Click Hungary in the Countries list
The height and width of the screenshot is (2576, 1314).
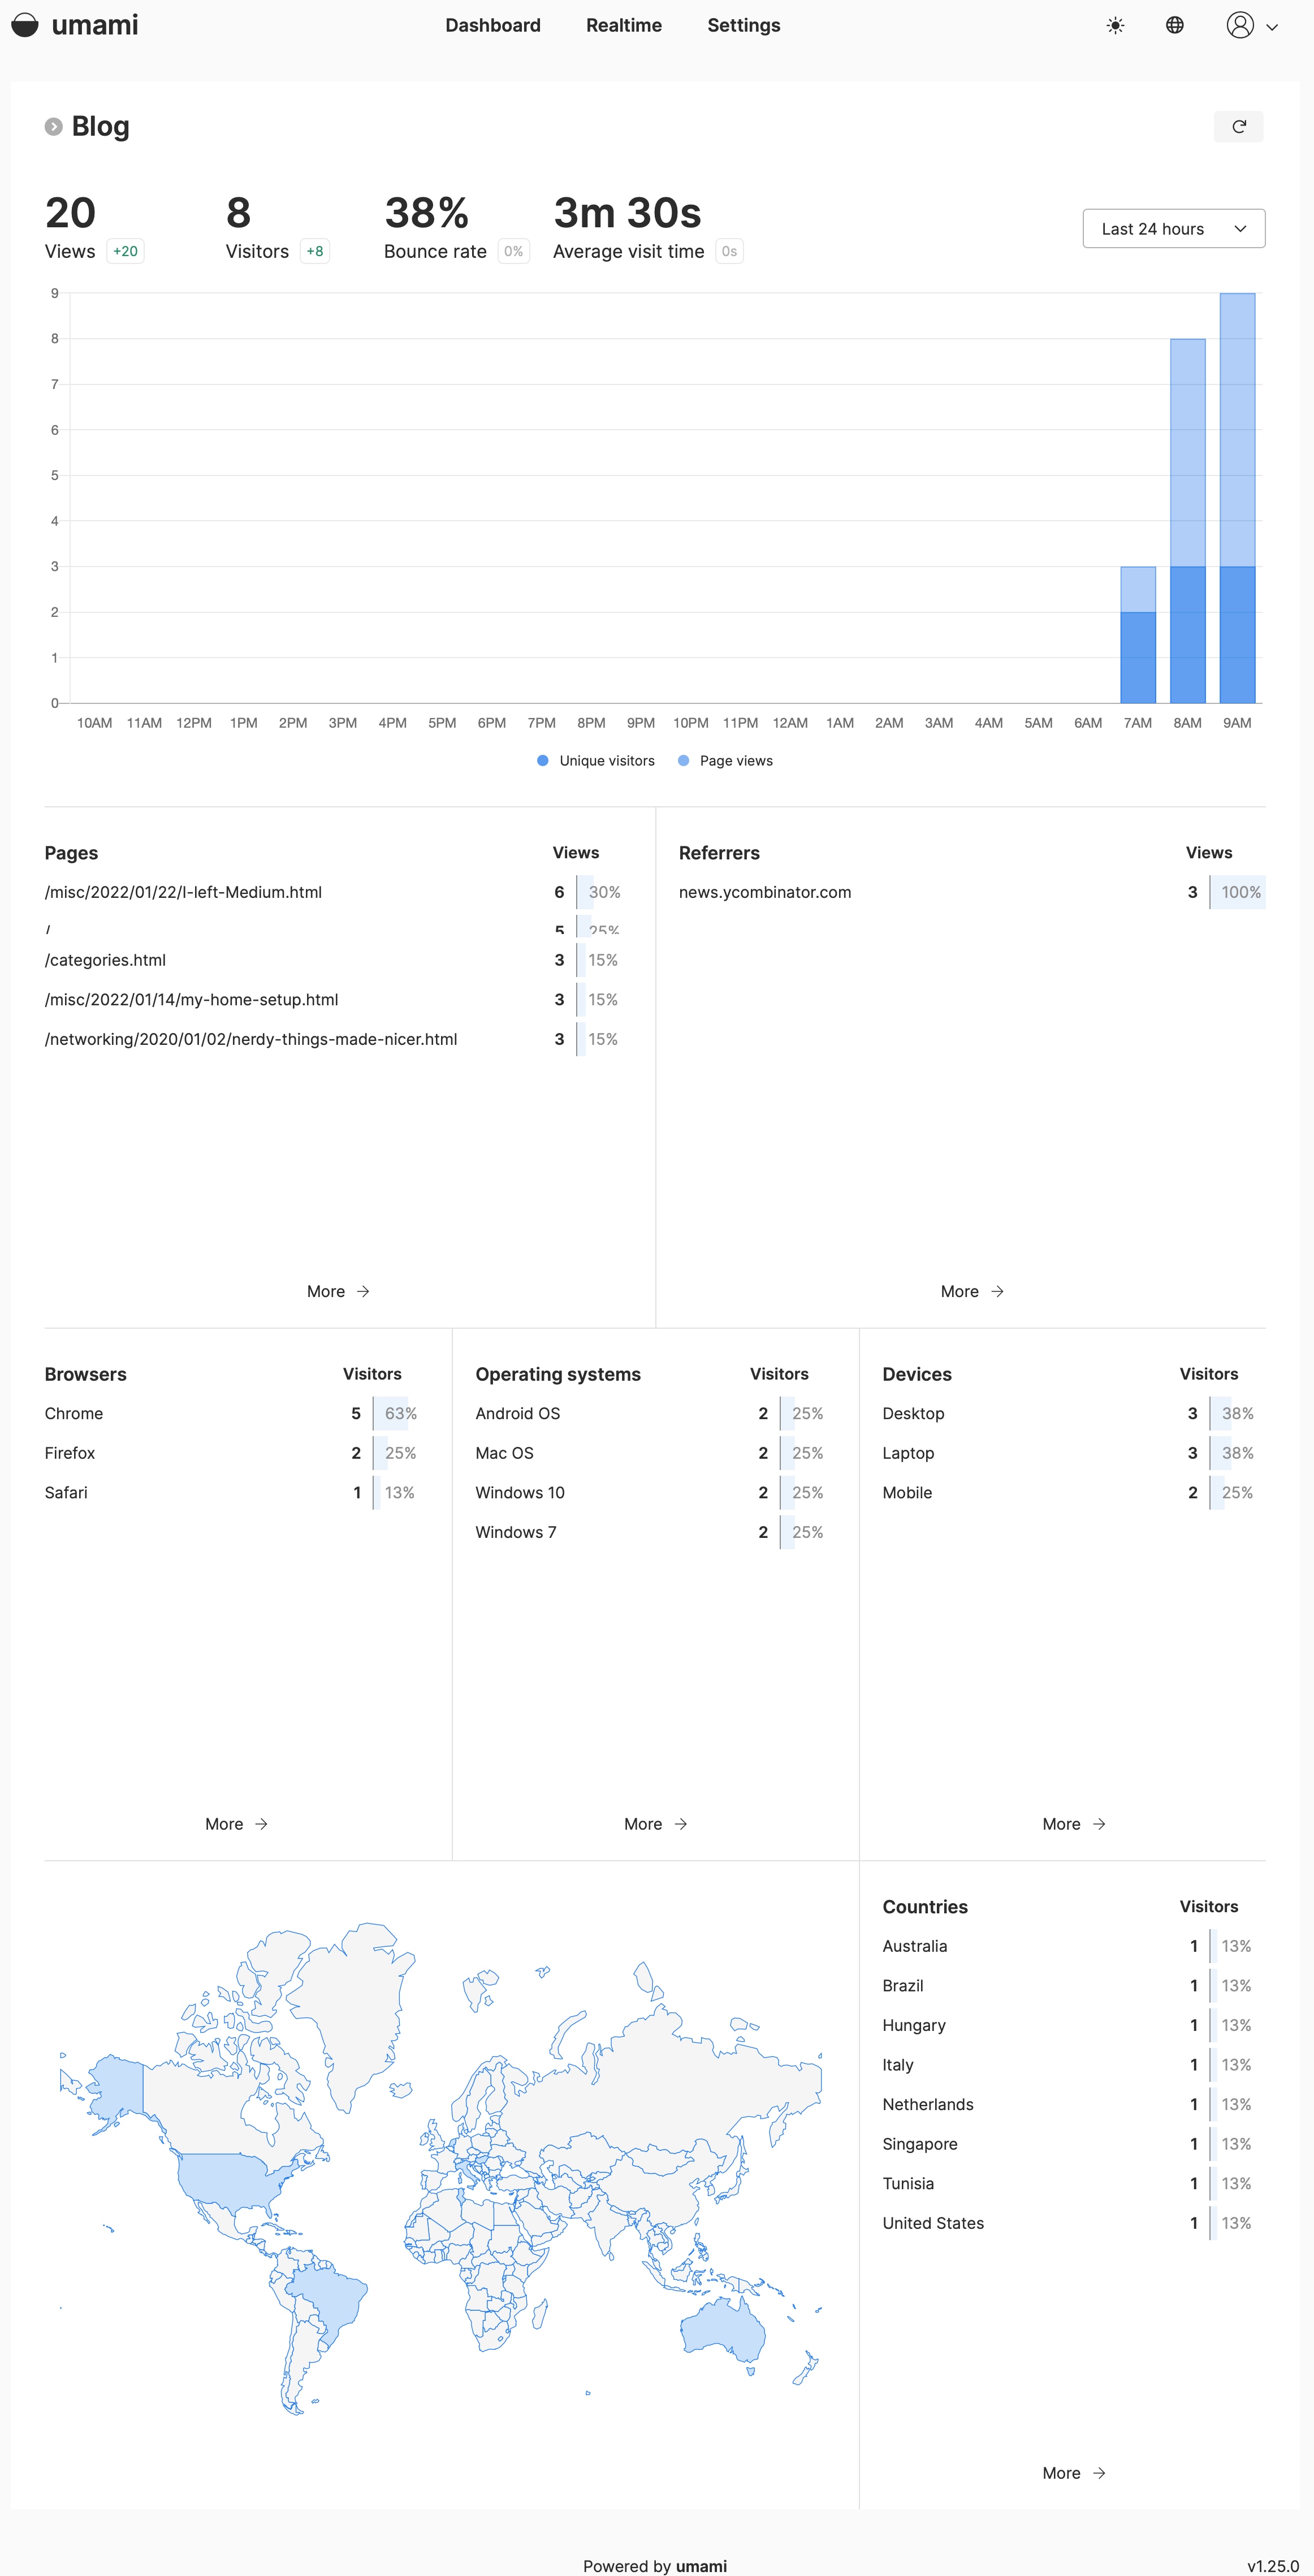point(1074,2025)
